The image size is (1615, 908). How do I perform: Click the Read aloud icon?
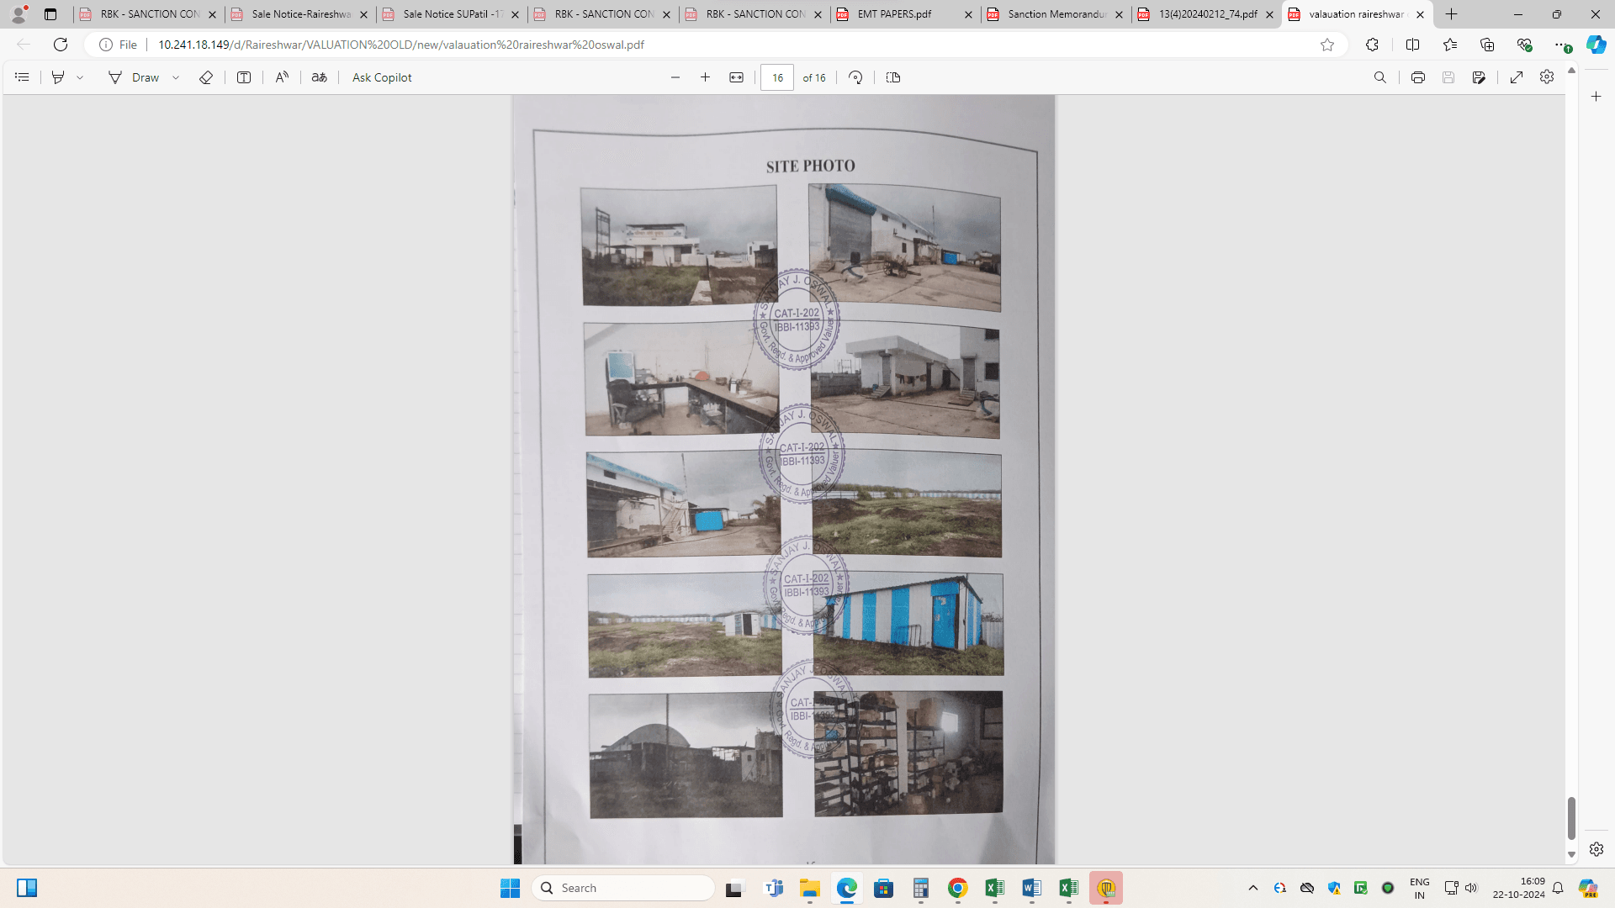pyautogui.click(x=282, y=77)
